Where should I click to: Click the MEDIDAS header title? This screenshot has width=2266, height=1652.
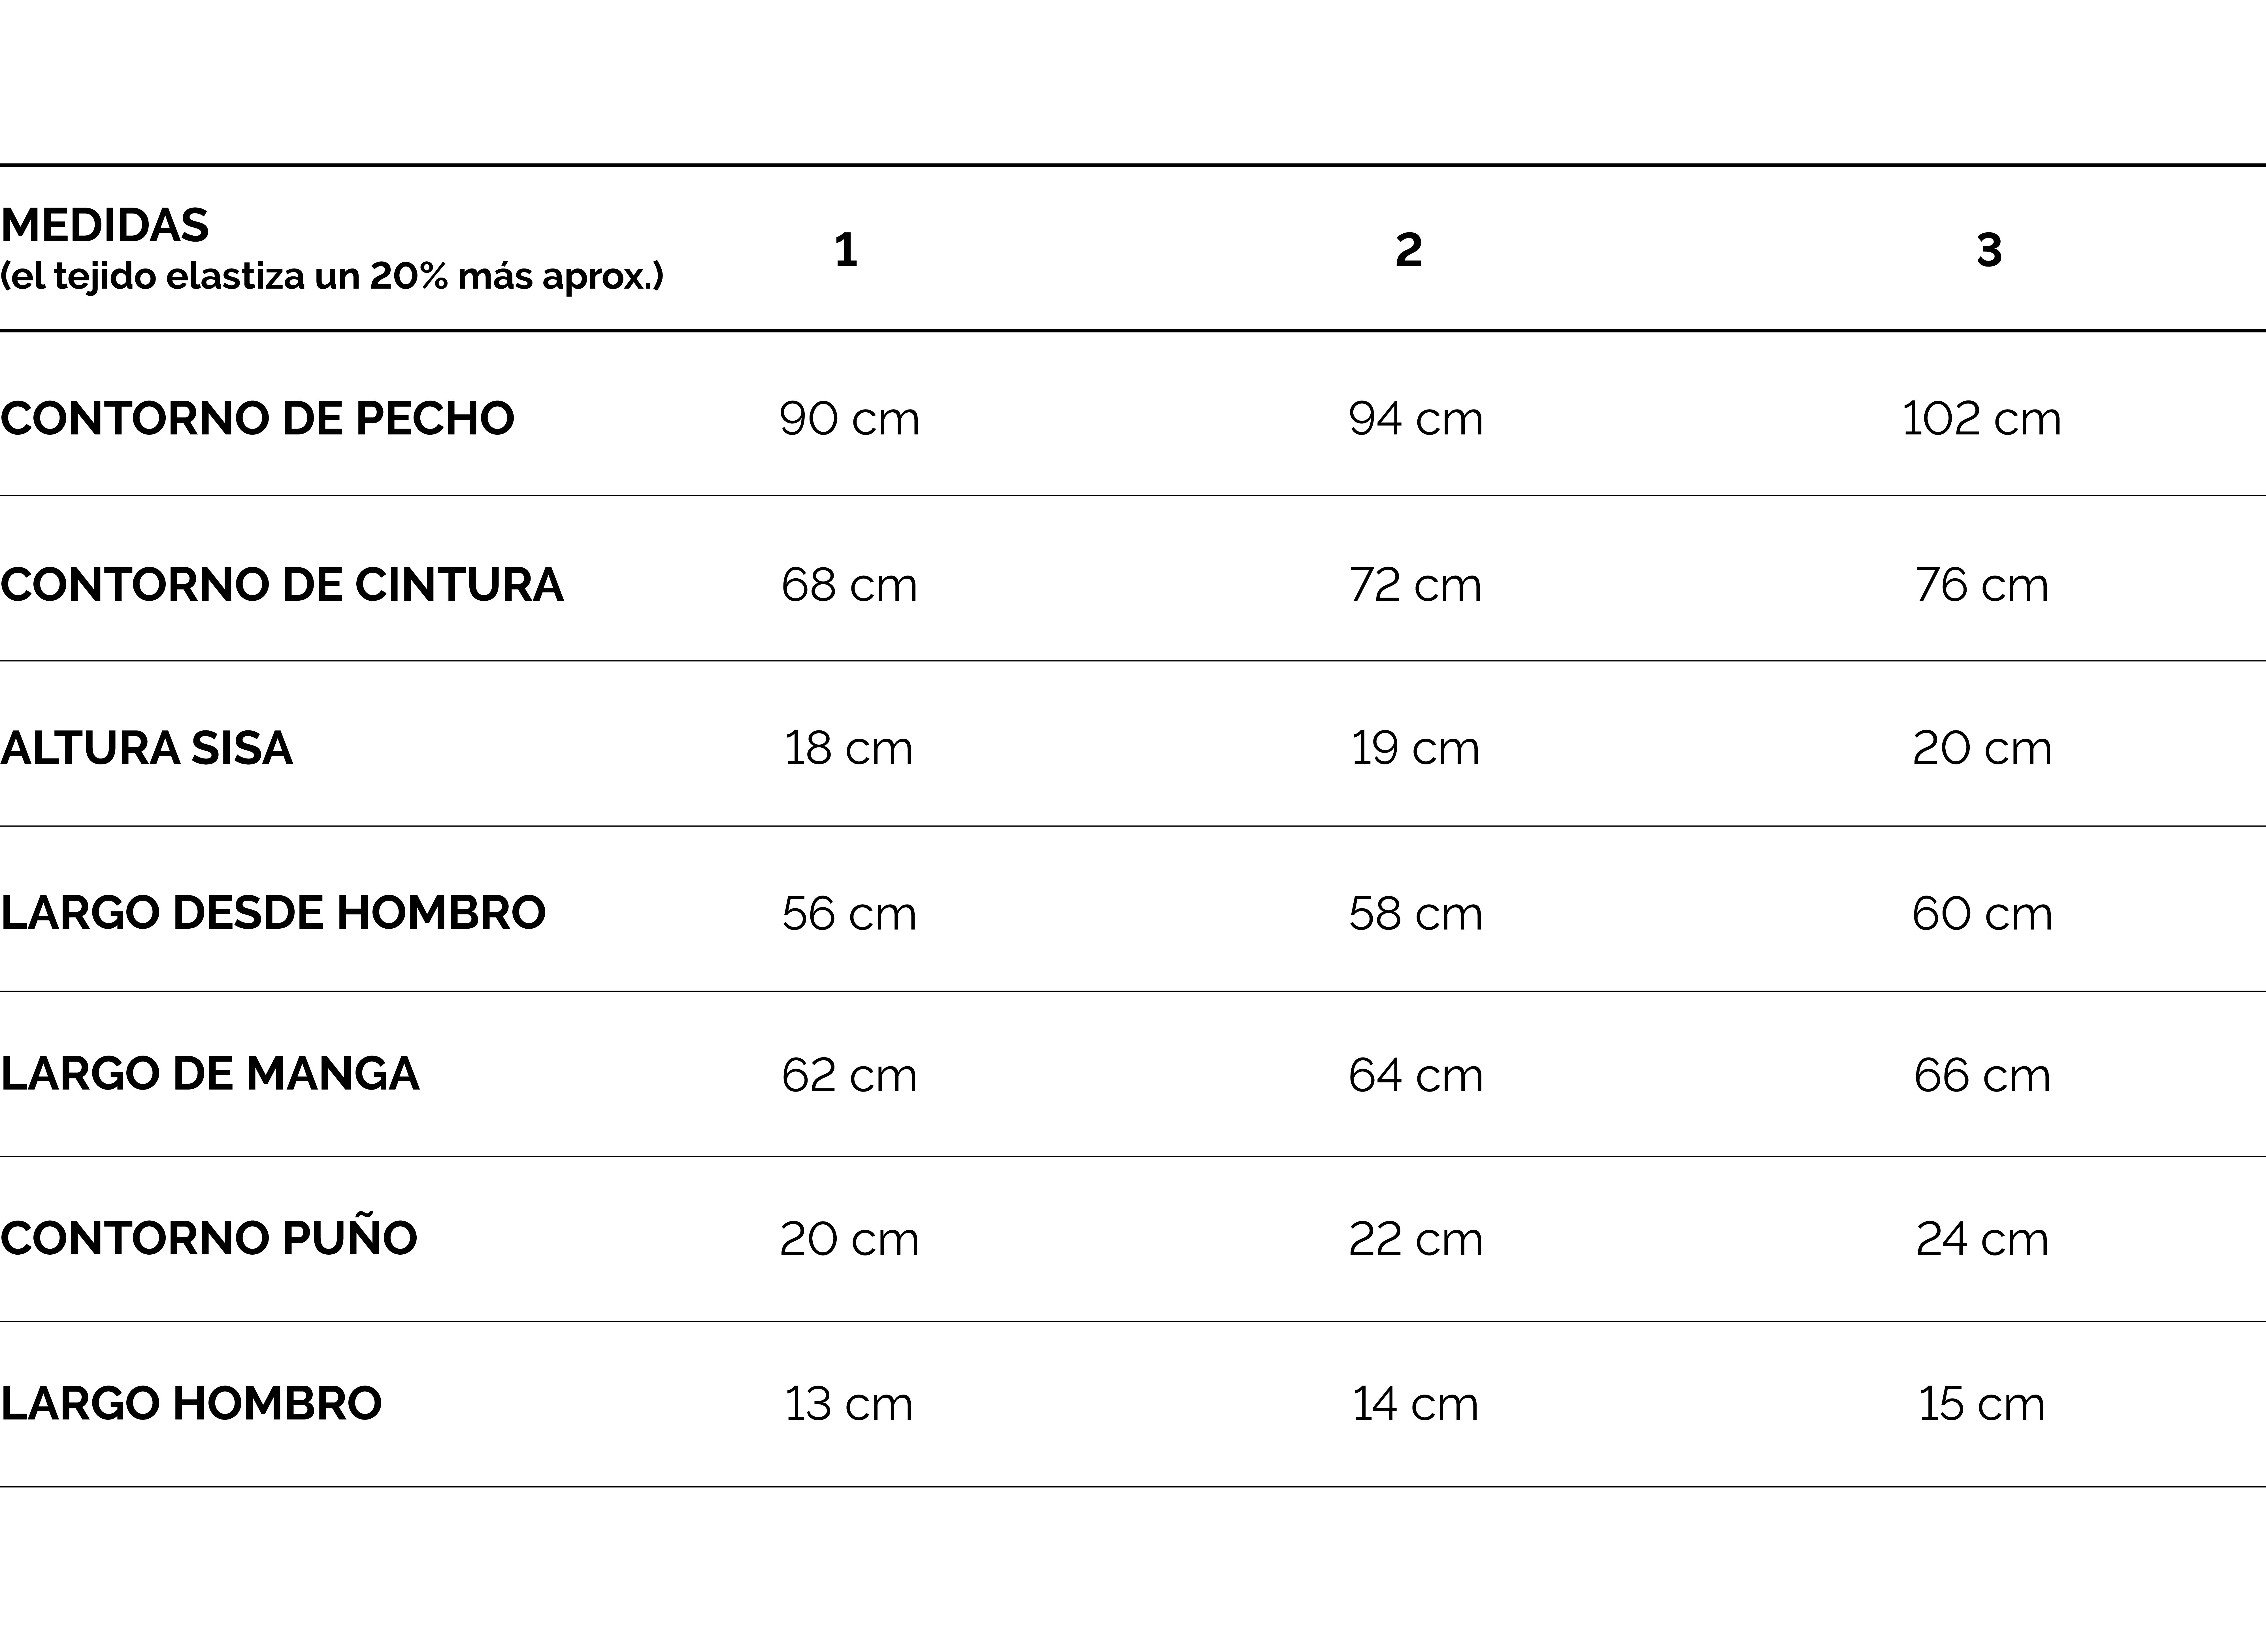(105, 226)
